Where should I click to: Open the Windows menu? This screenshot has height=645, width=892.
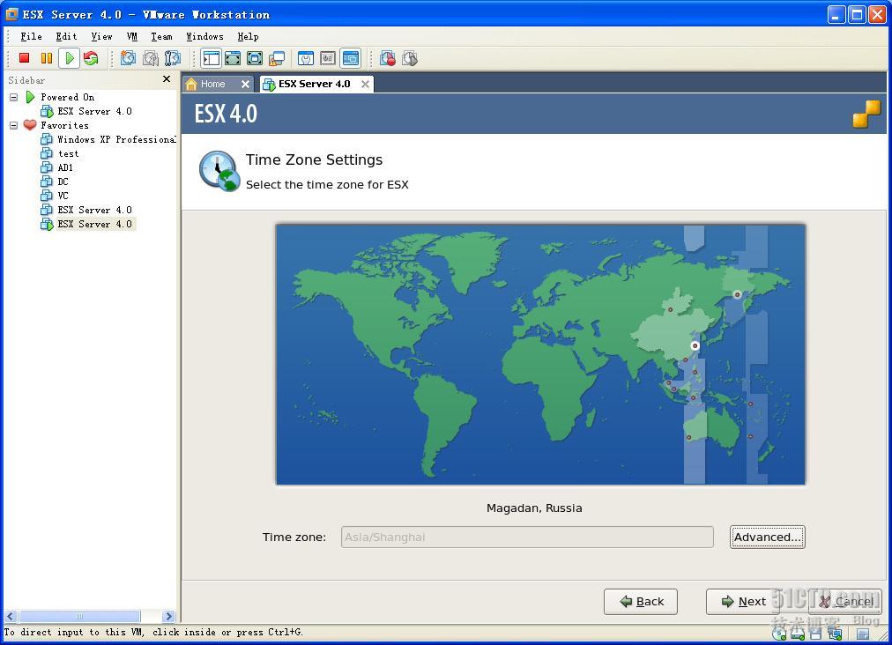tap(204, 36)
